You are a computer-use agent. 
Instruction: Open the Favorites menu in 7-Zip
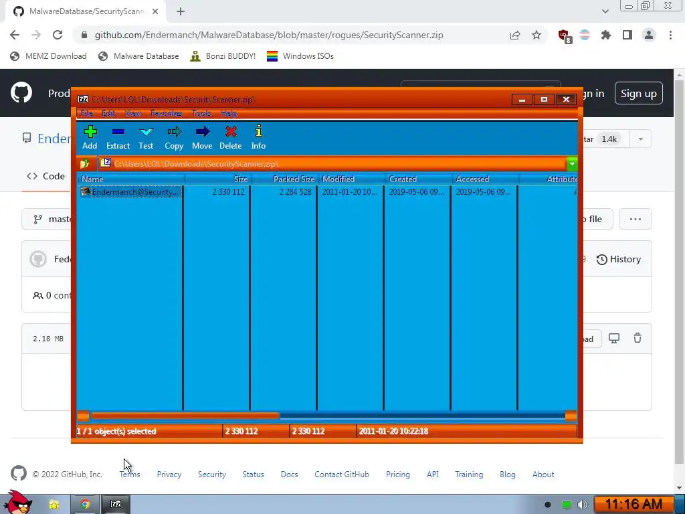pos(167,113)
